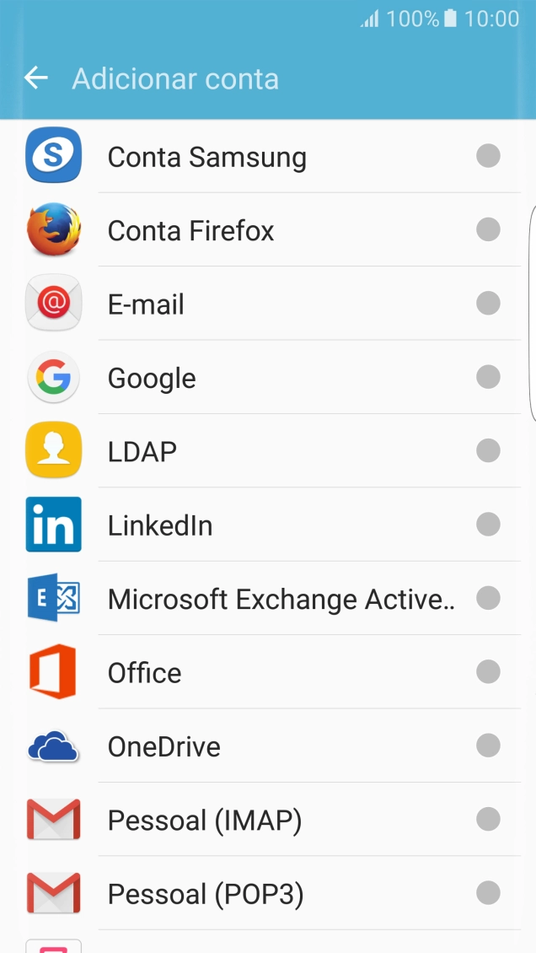Viewport: 536px width, 953px height.
Task: Click the LinkedIn logo icon
Action: click(53, 525)
